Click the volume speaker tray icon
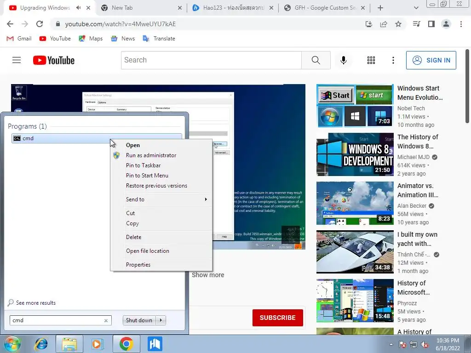The width and height of the screenshot is (471, 353). [x=425, y=345]
